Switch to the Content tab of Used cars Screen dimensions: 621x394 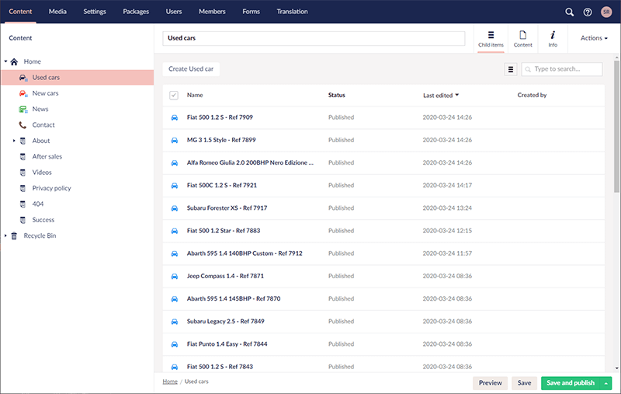522,39
